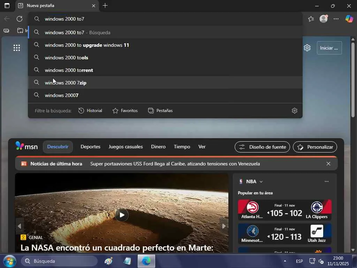Open the search dropdown settings gear
The width and height of the screenshot is (357, 268).
tap(294, 111)
